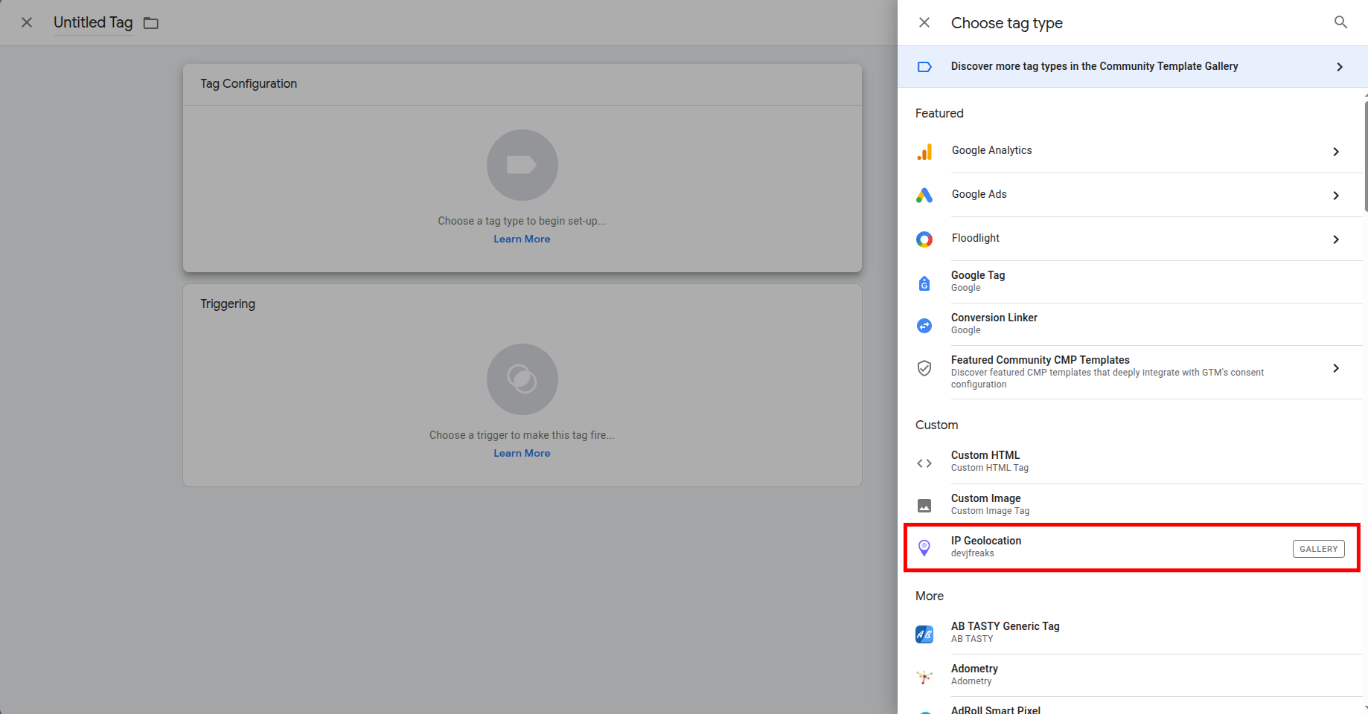Click the GALLERY badge on IP Geolocation
The height and width of the screenshot is (714, 1368).
coord(1318,549)
